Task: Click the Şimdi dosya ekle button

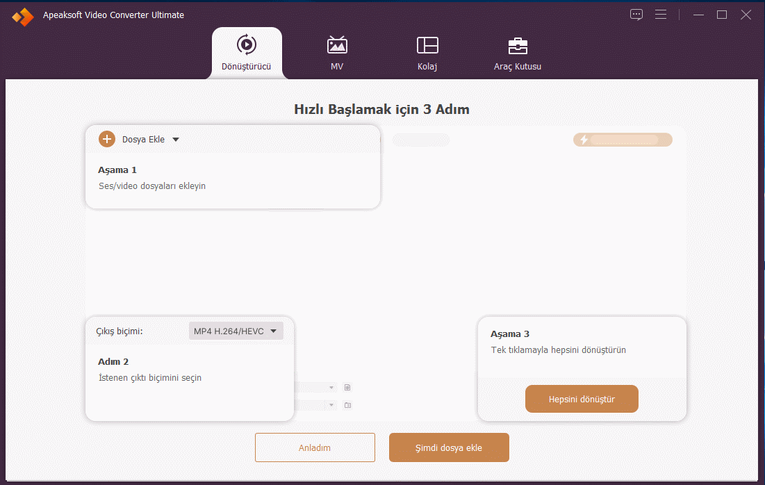Action: [449, 447]
